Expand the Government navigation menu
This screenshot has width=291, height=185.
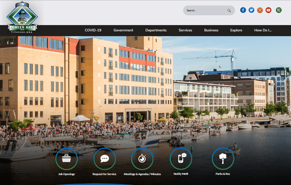coord(123,30)
